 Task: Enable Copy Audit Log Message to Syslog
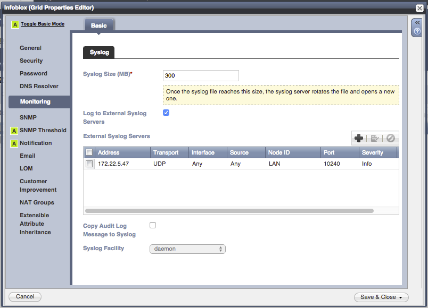[153, 225]
